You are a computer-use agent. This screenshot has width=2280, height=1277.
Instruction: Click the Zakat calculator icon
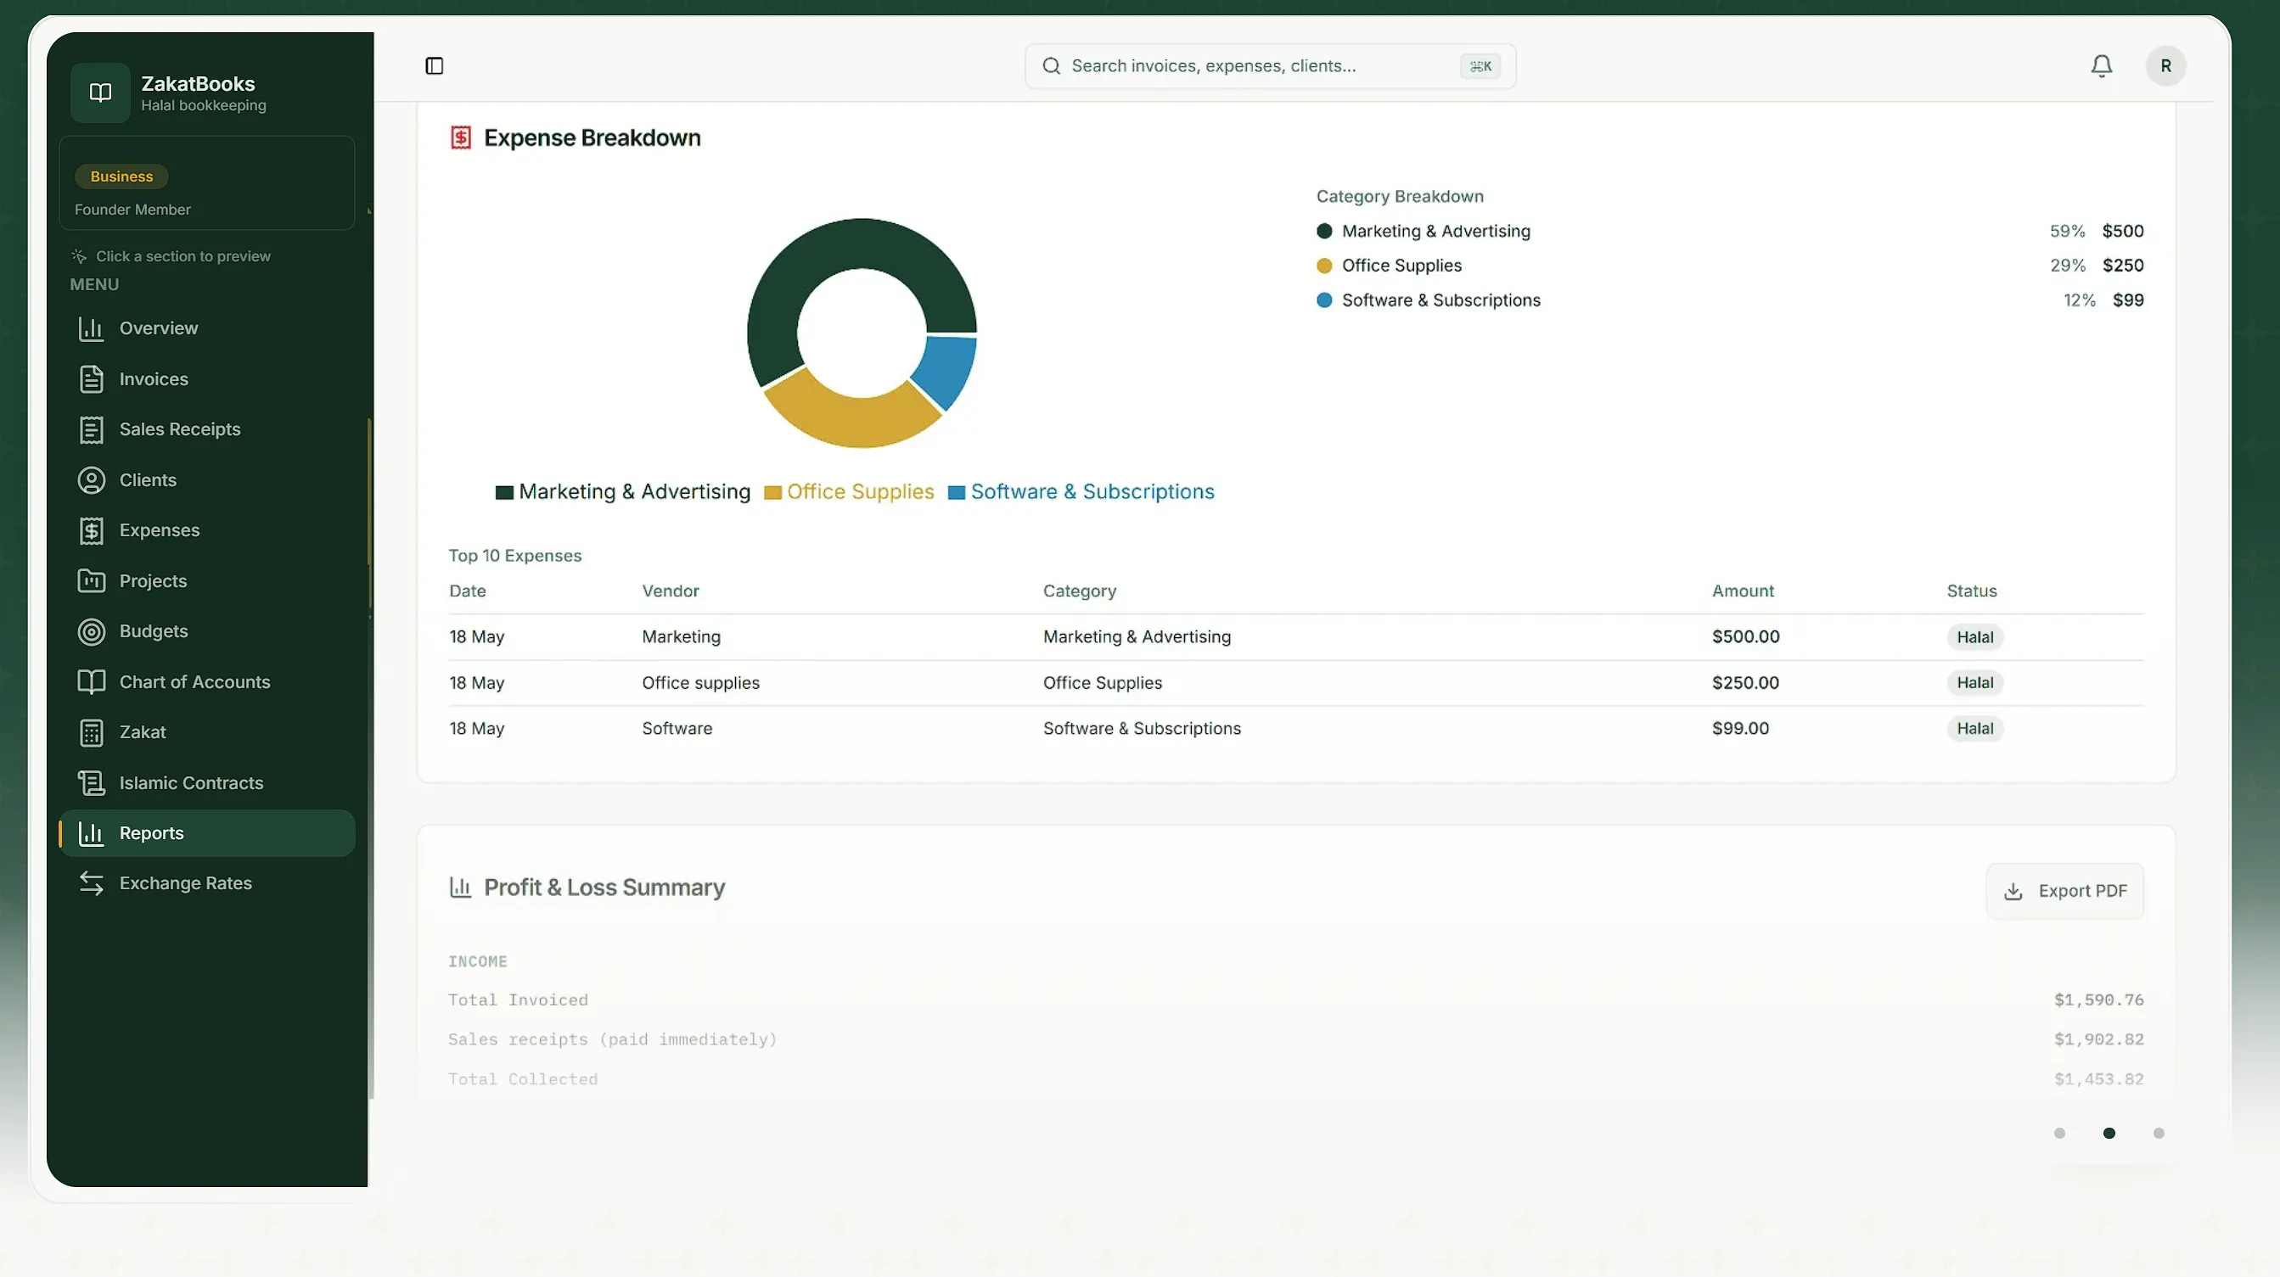[91, 732]
